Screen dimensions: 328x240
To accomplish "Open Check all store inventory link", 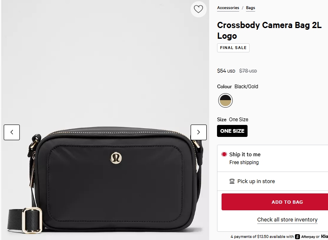I will click(x=287, y=220).
